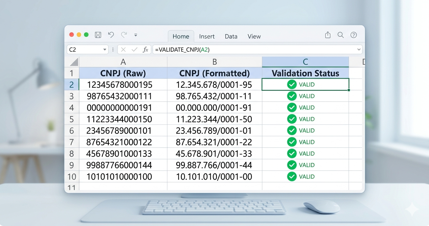Expand the formula bar using its chevron

(x=359, y=49)
